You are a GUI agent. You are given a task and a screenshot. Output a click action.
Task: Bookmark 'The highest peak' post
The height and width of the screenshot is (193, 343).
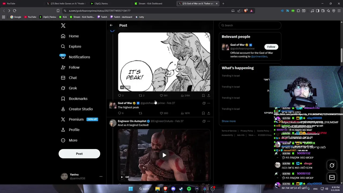[x=203, y=113]
